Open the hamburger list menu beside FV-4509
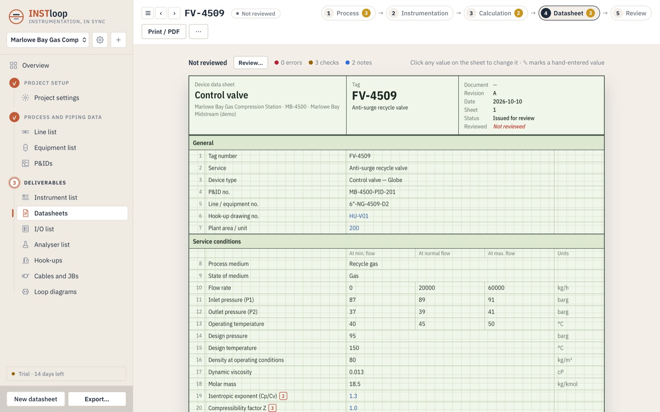This screenshot has height=412, width=660. click(148, 13)
